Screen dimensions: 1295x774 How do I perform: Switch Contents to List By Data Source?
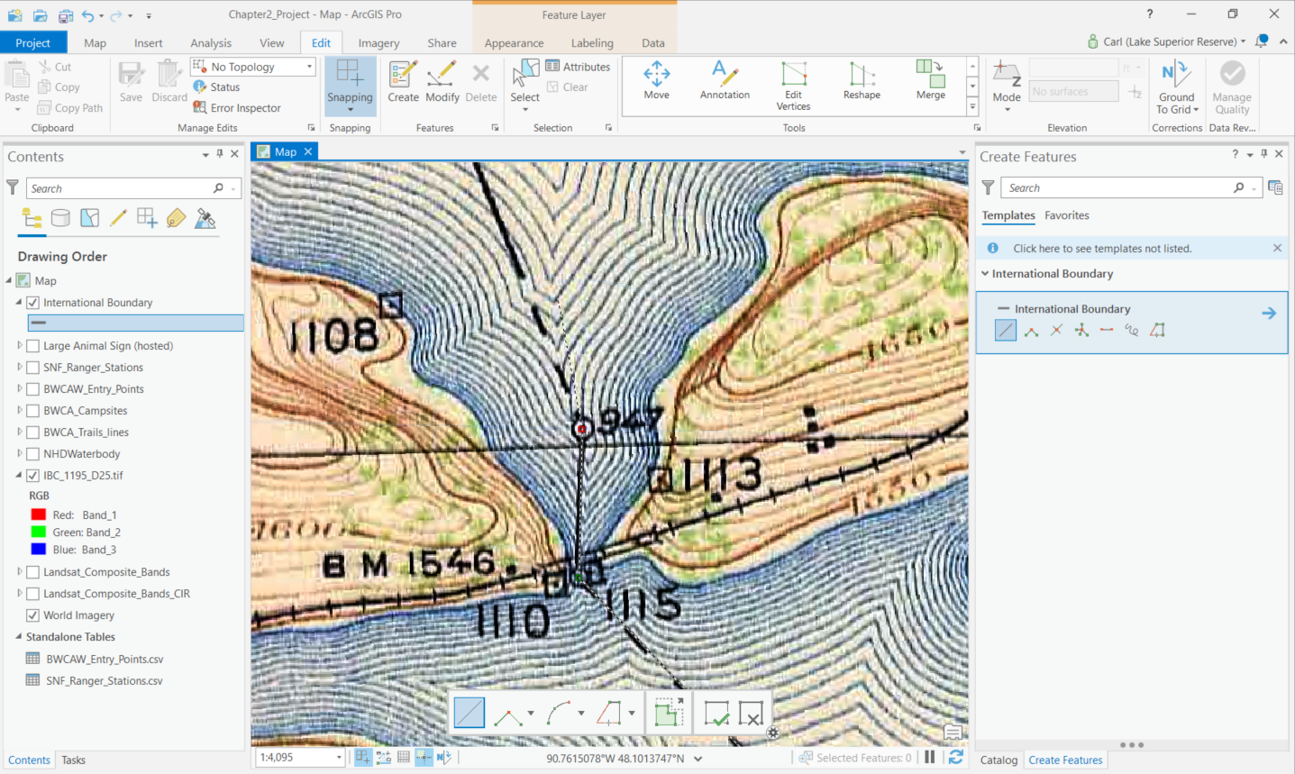click(60, 218)
